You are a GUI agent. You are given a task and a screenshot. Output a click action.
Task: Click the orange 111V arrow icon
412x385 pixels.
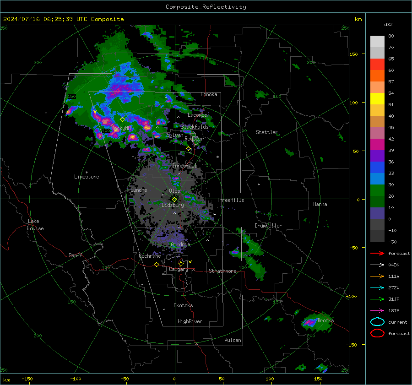pos(377,276)
